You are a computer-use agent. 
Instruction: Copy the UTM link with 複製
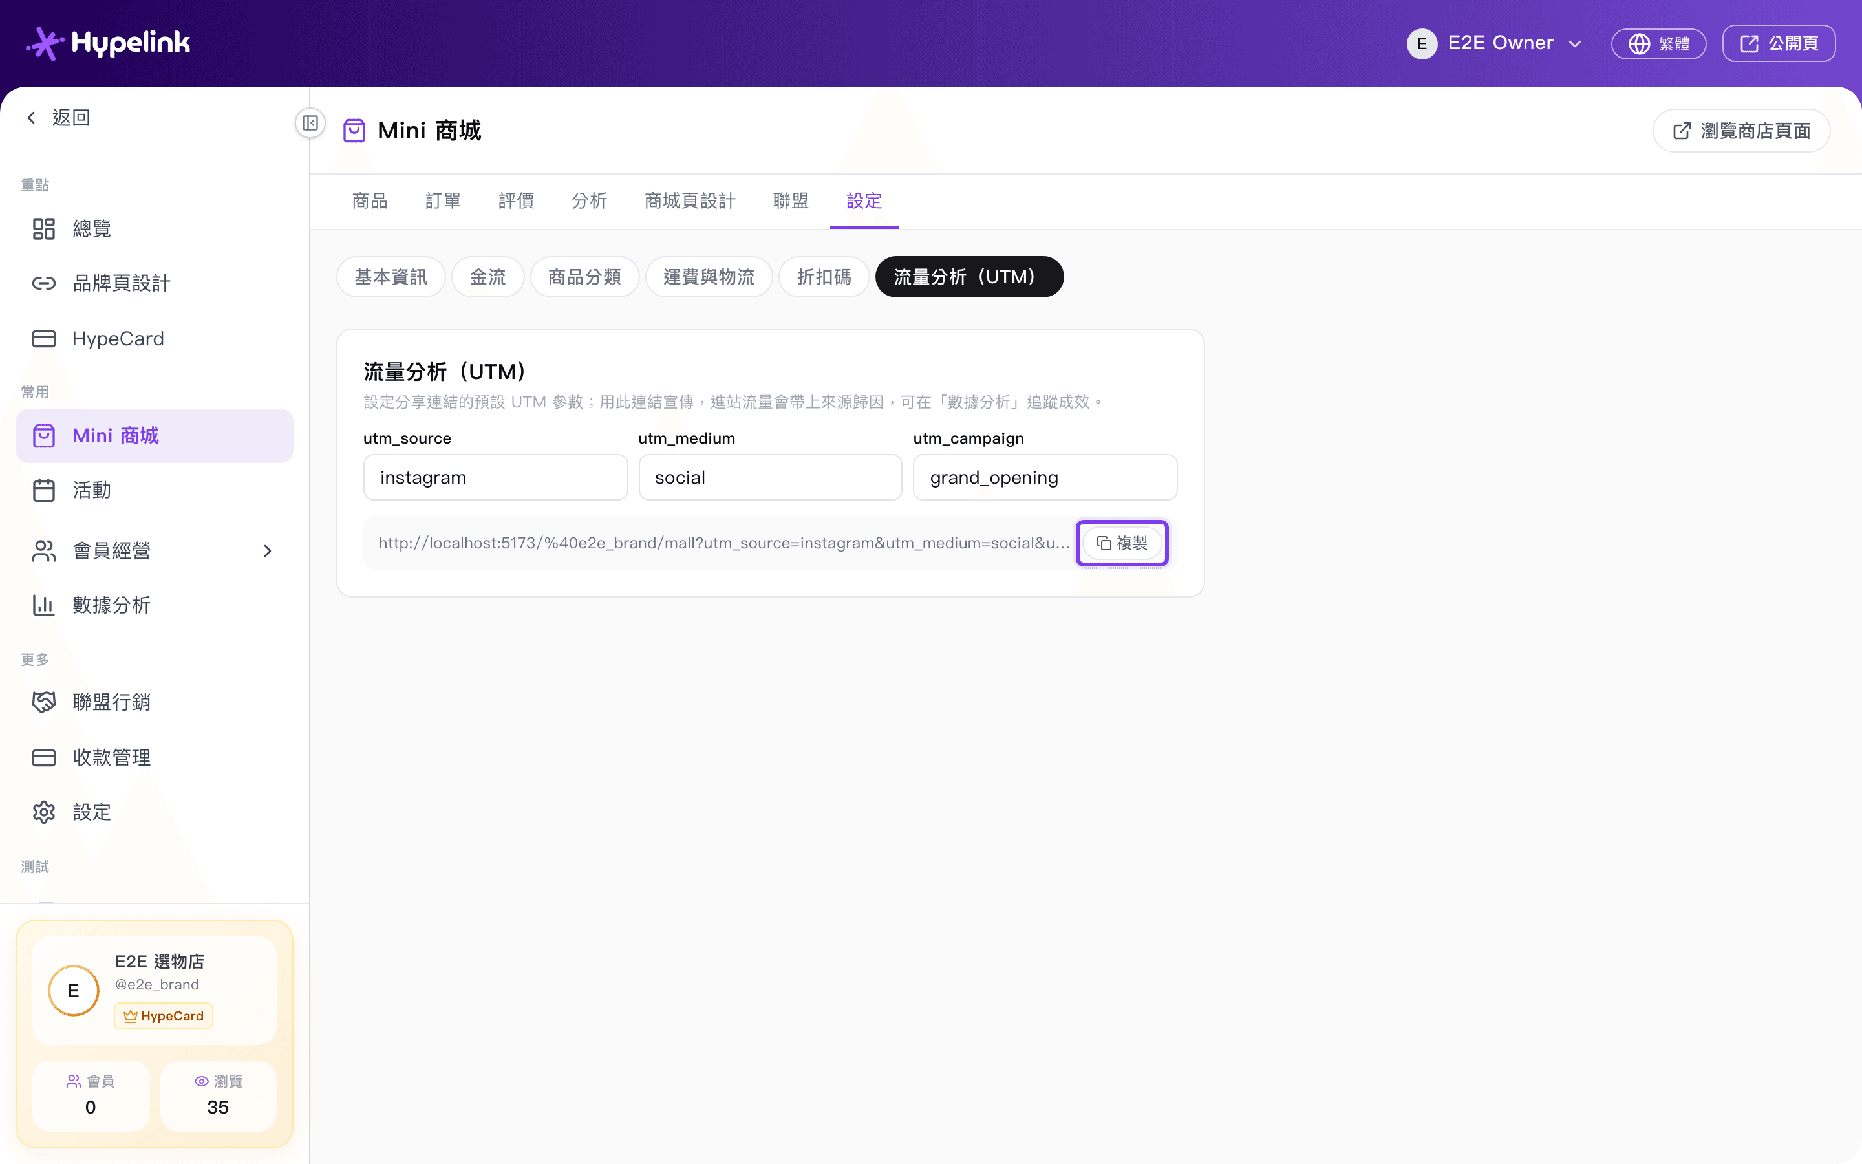[x=1122, y=543]
